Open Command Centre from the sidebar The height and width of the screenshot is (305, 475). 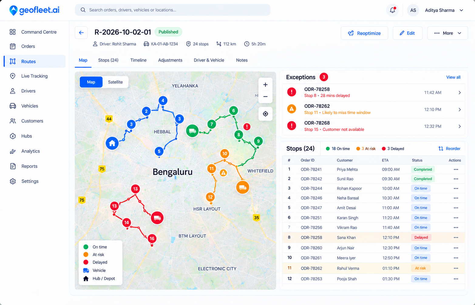tap(35, 32)
